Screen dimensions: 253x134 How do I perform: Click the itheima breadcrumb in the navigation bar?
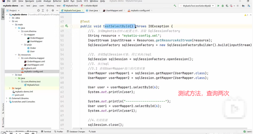pos(50,6)
